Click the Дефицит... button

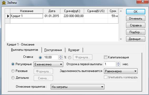[x=136, y=39]
